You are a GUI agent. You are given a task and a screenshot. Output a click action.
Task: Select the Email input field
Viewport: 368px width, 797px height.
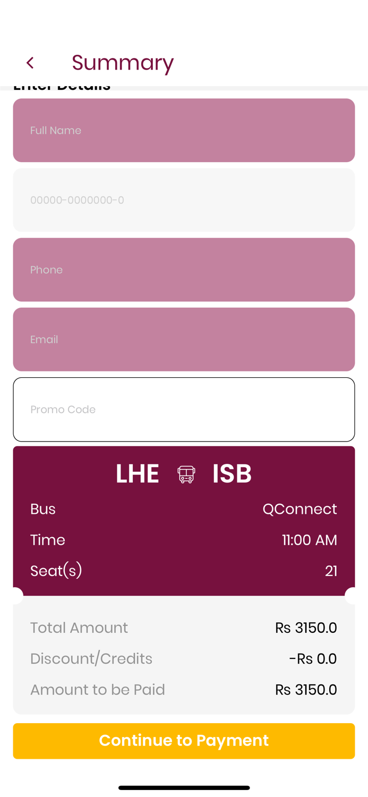[x=184, y=339]
